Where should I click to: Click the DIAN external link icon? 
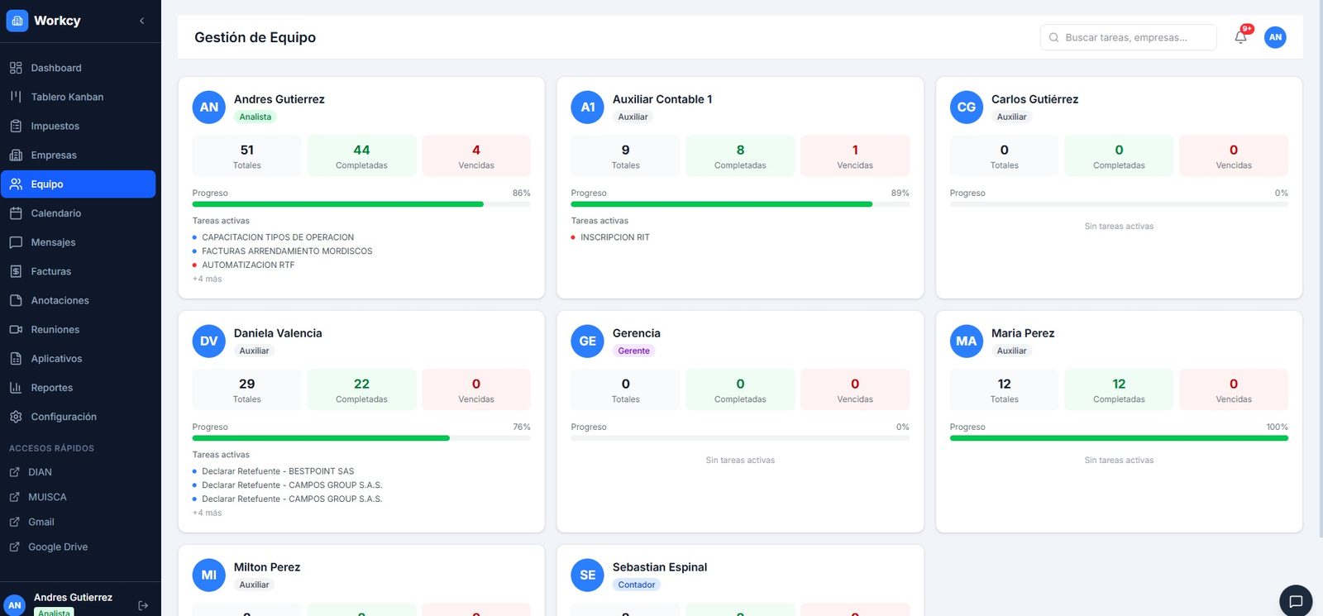[x=14, y=472]
